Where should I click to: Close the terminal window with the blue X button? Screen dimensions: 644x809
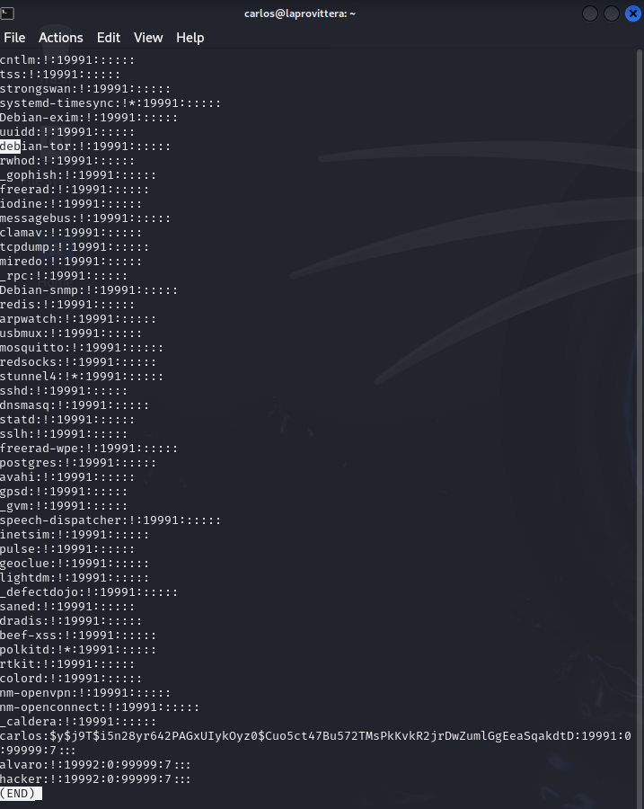click(x=633, y=13)
